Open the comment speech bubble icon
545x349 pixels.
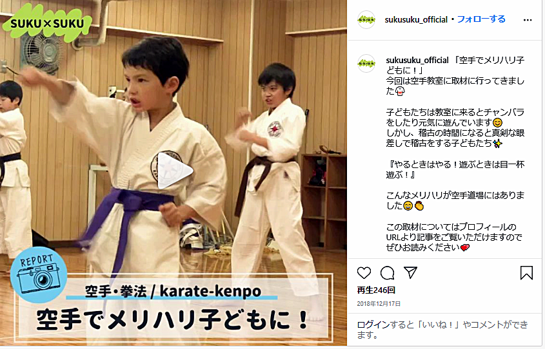pos(387,272)
